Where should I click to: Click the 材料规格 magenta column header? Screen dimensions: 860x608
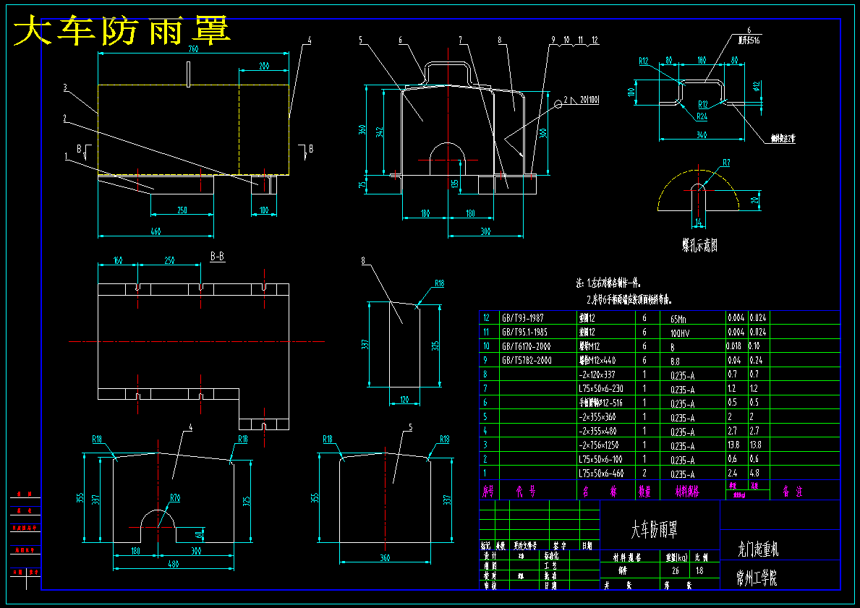click(x=687, y=491)
